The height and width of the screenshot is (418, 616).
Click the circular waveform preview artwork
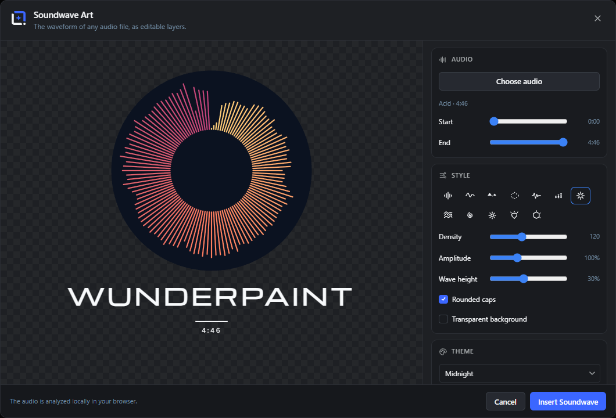tap(212, 171)
